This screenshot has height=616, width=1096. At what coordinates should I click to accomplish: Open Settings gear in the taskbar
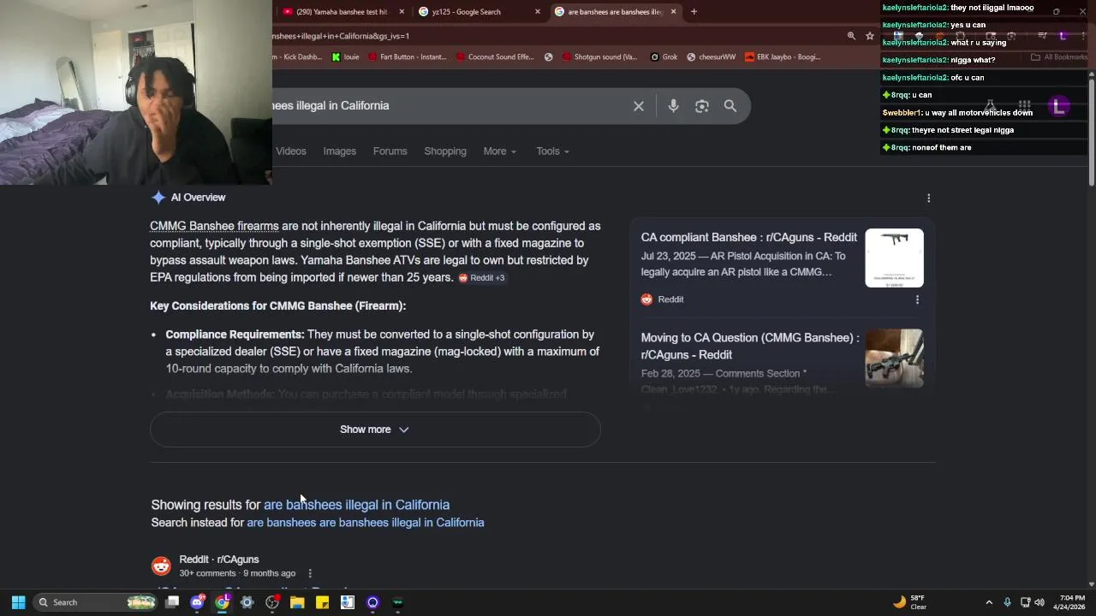pos(247,602)
